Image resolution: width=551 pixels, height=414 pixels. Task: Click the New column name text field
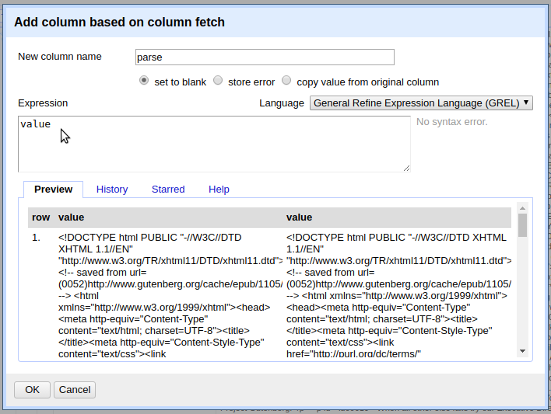coord(264,57)
